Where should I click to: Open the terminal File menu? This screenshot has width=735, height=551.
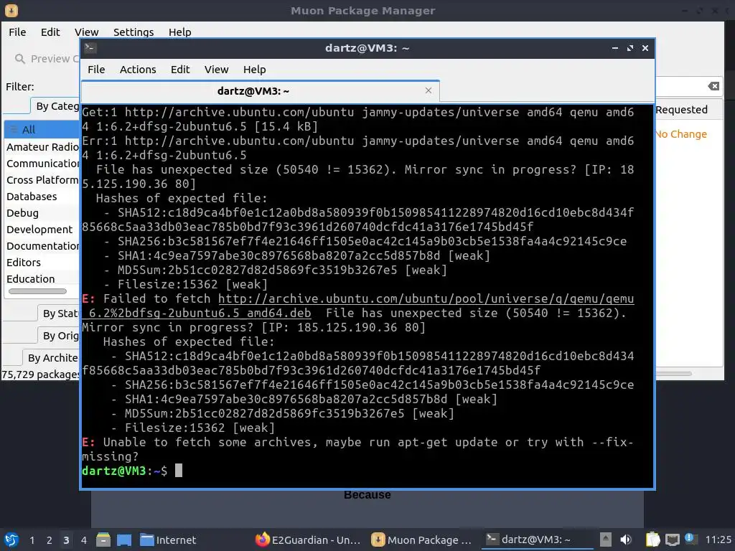pos(96,70)
